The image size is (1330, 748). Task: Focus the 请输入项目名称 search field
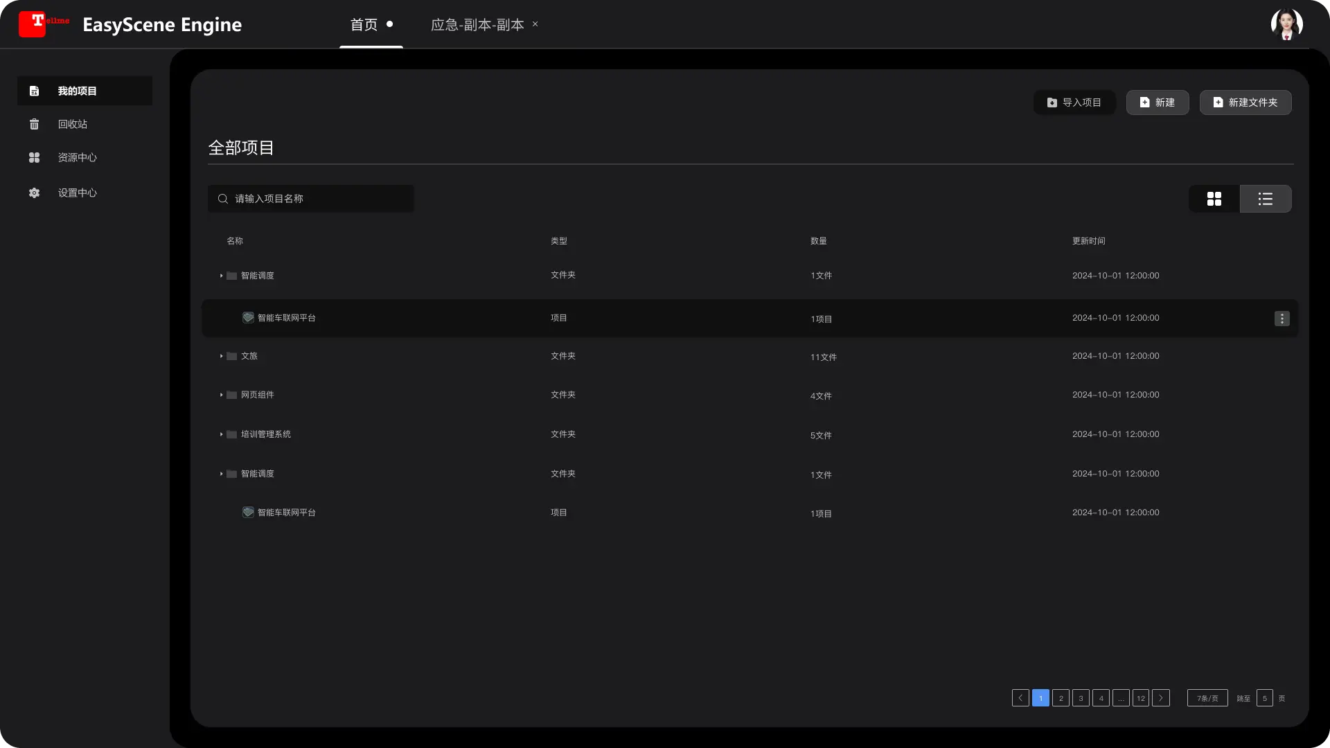[311, 199]
